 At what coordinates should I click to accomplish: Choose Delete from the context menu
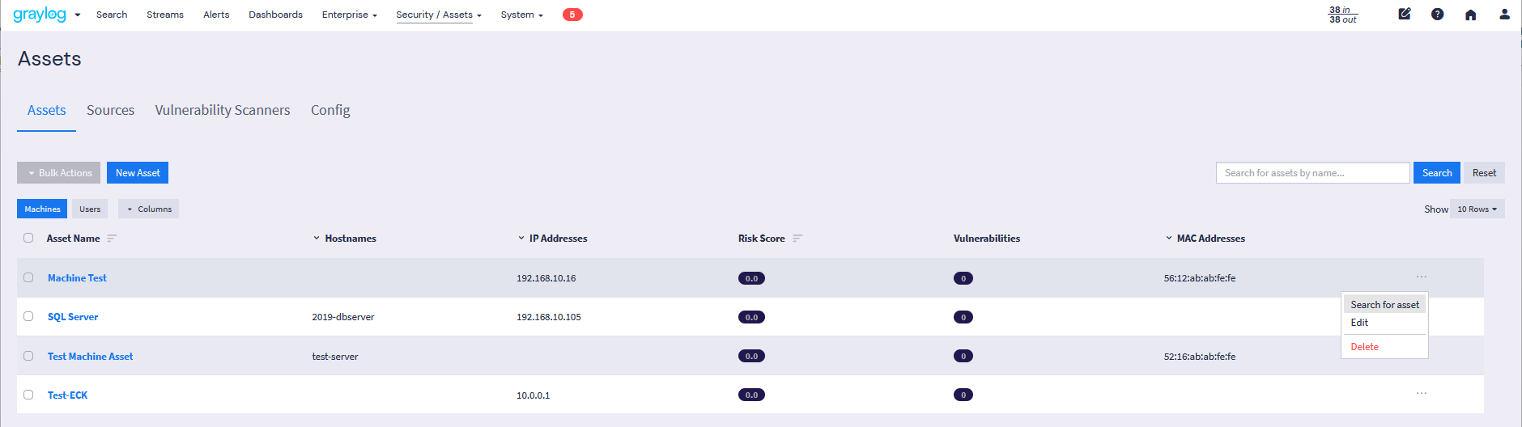pyautogui.click(x=1364, y=347)
